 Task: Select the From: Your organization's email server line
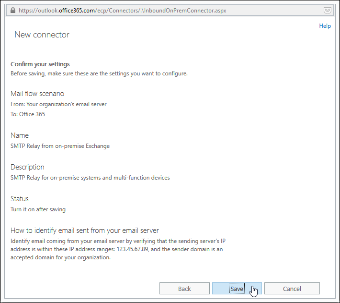coord(58,104)
